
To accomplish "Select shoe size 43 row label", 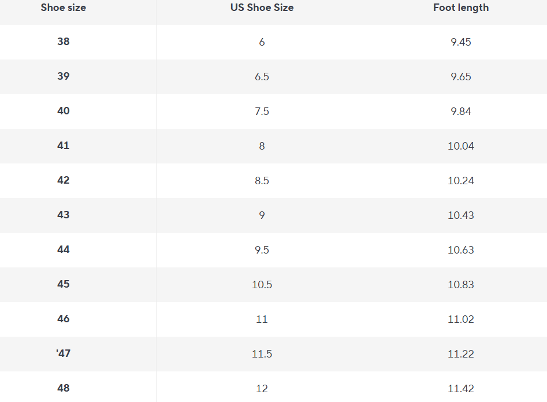I will pos(64,215).
